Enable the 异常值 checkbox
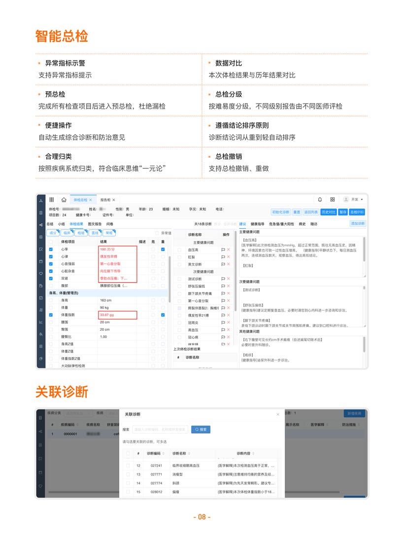404x546 pixels. pos(158,233)
